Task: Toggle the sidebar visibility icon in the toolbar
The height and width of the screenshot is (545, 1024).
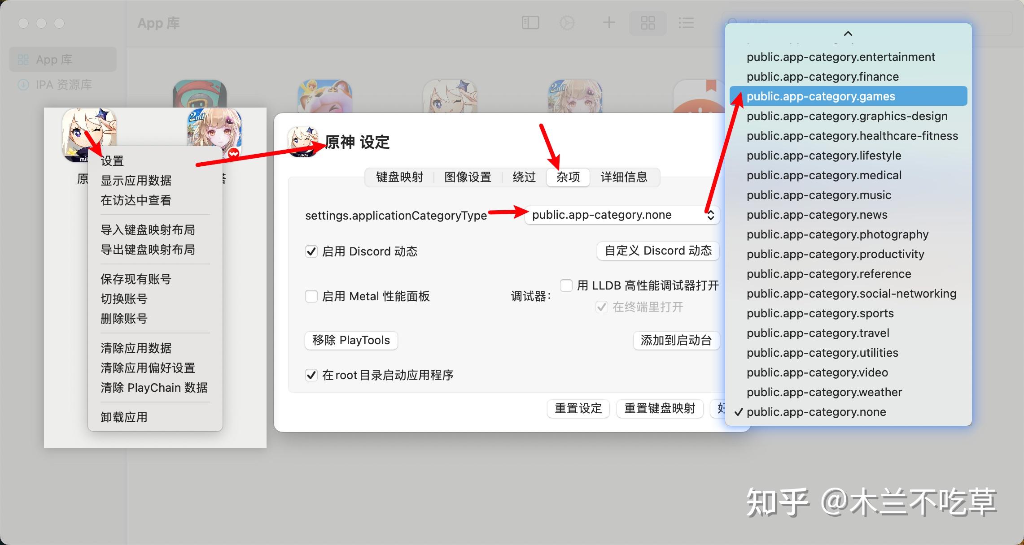Action: [x=530, y=22]
